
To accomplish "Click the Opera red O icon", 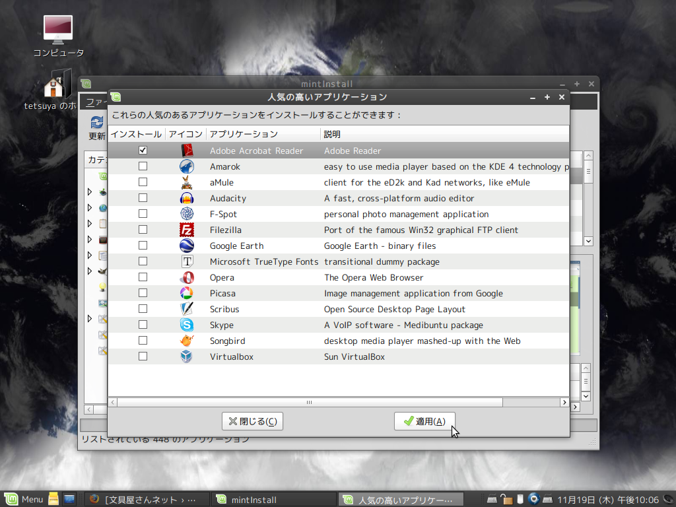I will click(x=187, y=278).
